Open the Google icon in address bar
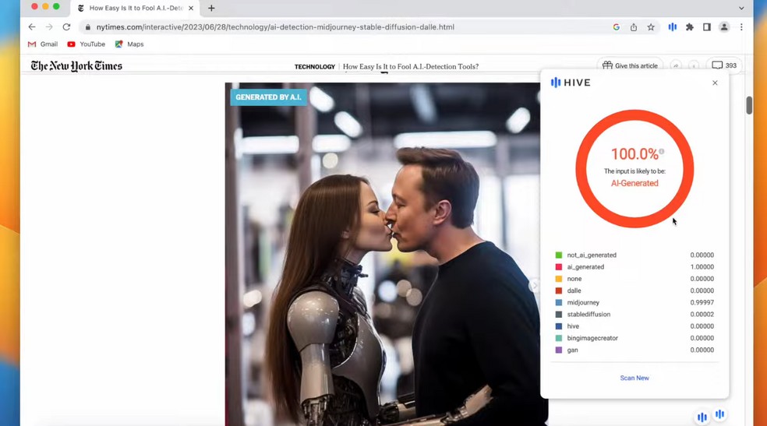The height and width of the screenshot is (426, 767). click(x=617, y=27)
